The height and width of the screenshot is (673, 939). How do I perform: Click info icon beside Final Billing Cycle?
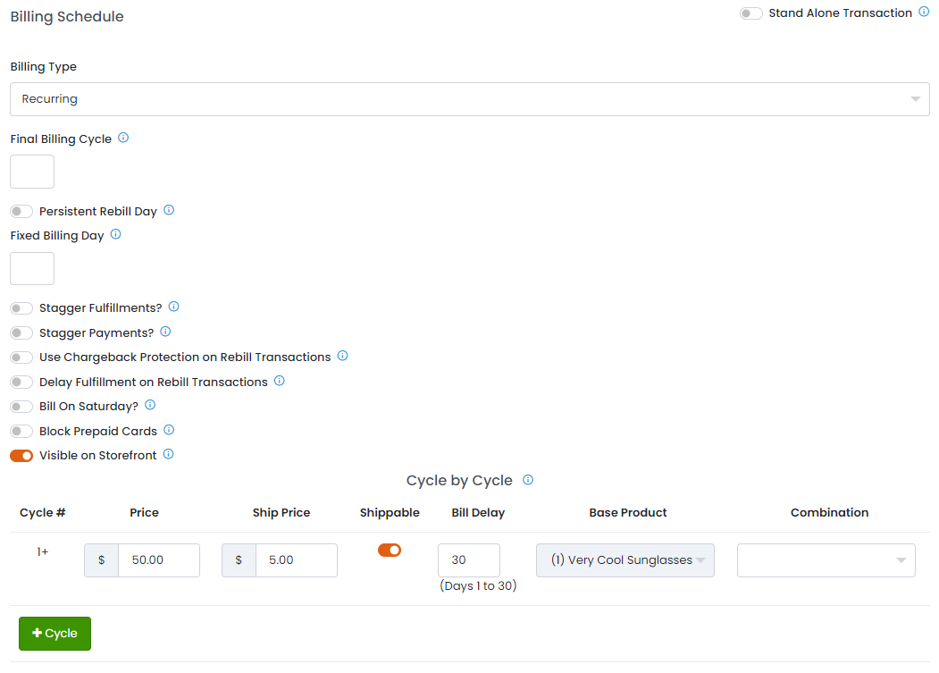pyautogui.click(x=123, y=139)
